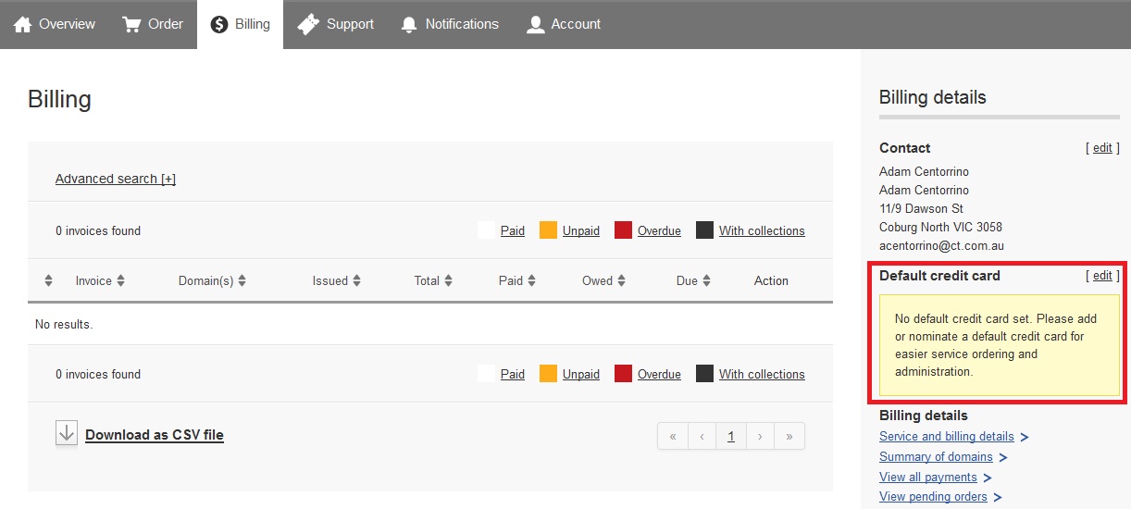Click the bottom Overdue legend link

(x=659, y=374)
